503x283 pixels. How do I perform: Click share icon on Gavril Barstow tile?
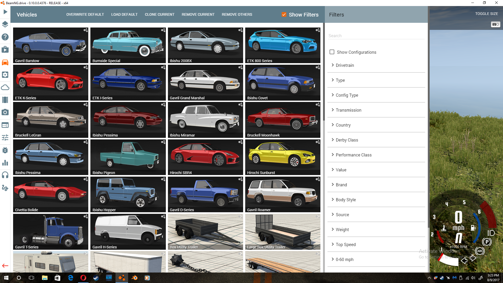pyautogui.click(x=86, y=30)
